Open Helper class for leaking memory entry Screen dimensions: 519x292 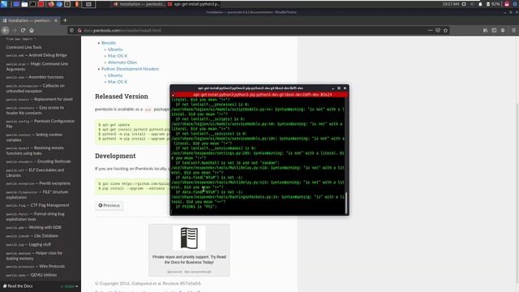[x=34, y=255]
